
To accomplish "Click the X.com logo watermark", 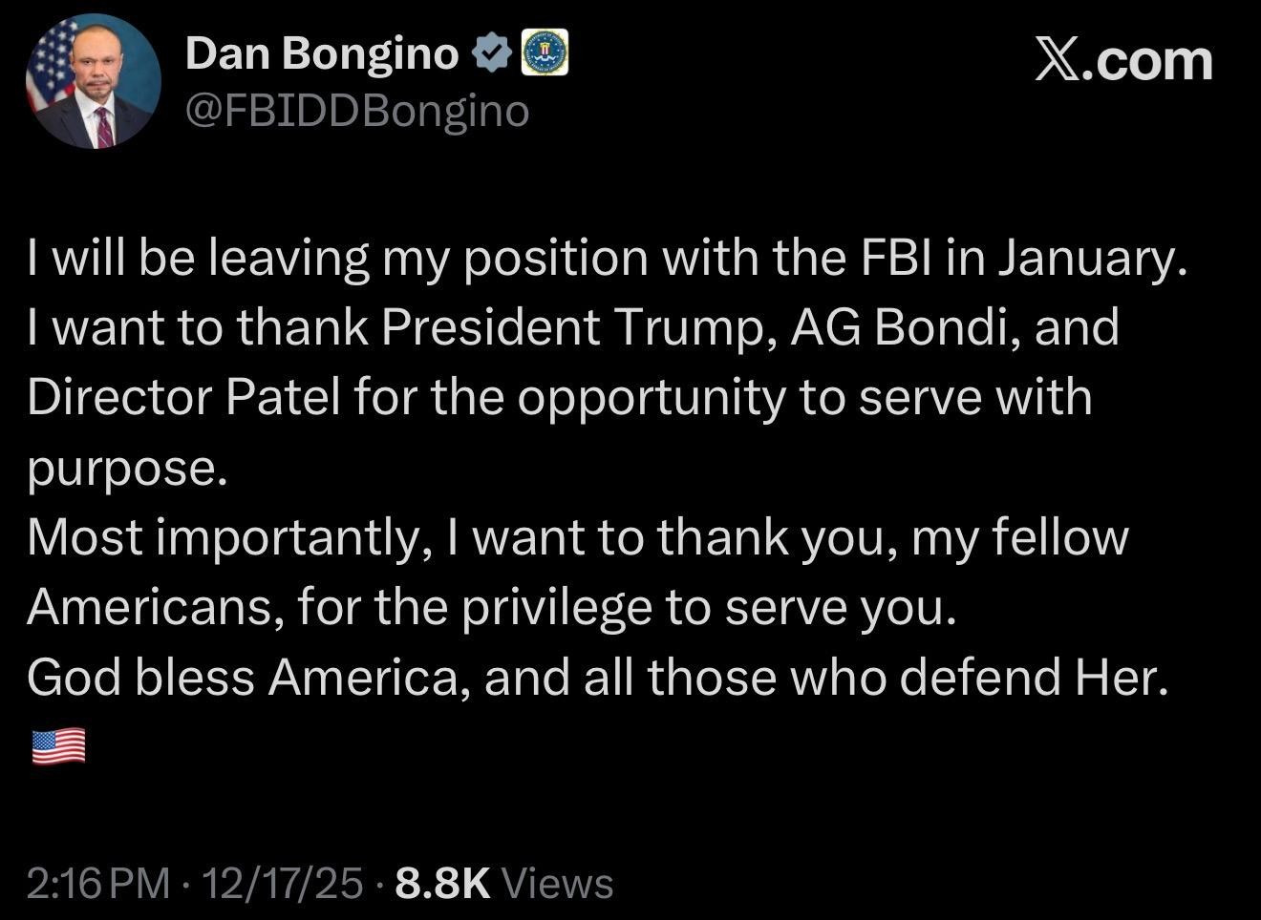I will pyautogui.click(x=1124, y=61).
